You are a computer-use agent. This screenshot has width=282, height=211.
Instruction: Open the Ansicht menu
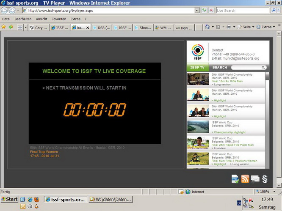pyautogui.click(x=41, y=19)
